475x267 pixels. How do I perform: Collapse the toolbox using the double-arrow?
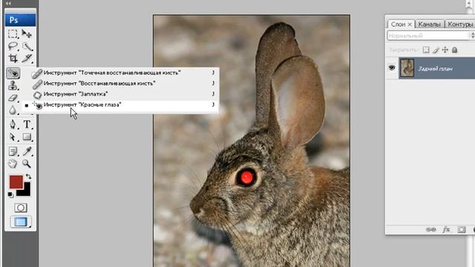tap(8, 3)
